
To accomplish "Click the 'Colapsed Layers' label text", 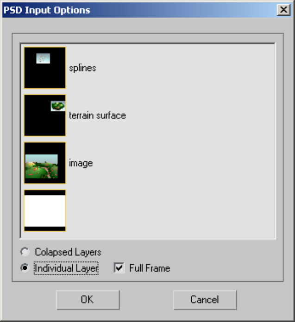I will pos(68,252).
